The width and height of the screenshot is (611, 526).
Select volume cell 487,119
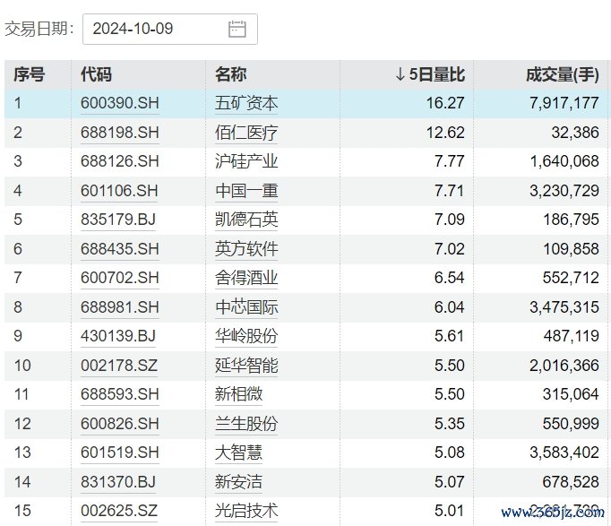click(x=572, y=336)
